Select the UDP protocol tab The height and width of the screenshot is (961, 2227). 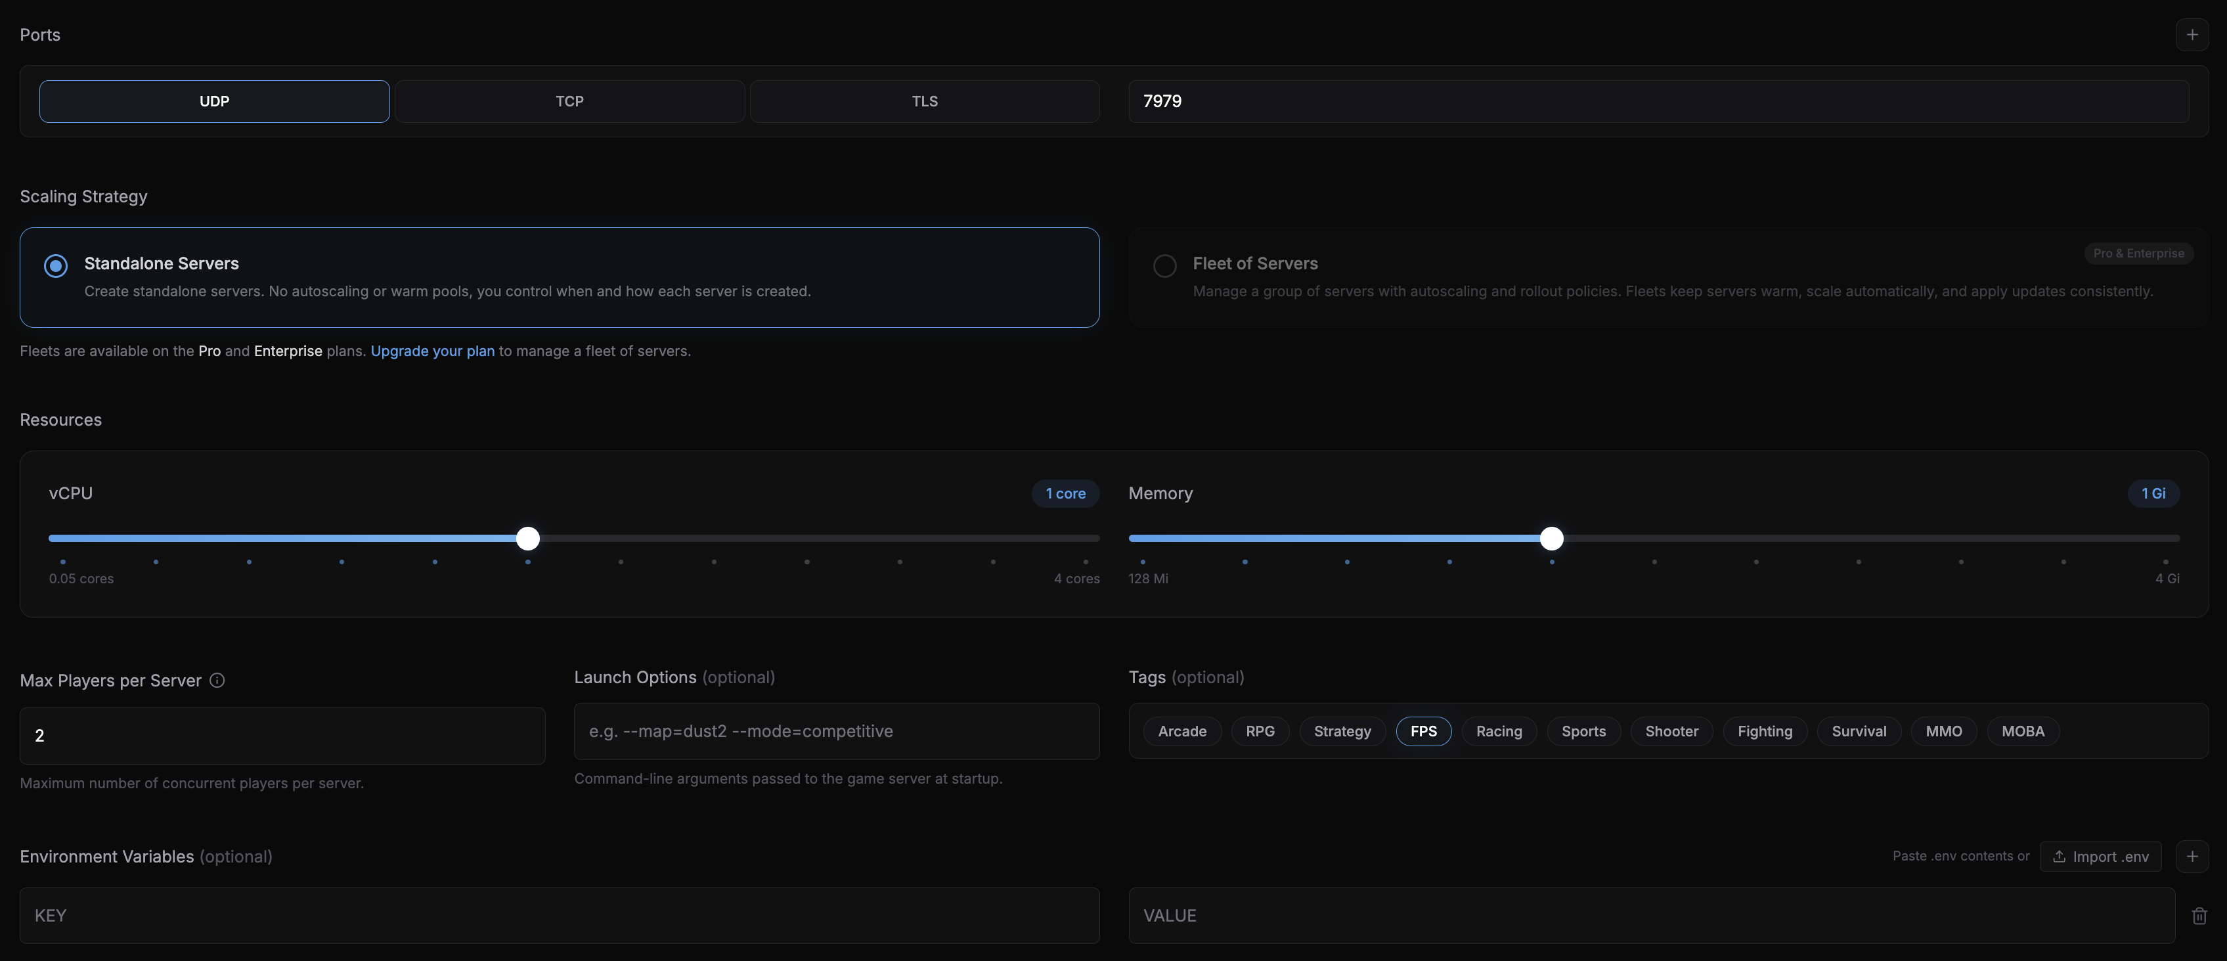coord(214,101)
